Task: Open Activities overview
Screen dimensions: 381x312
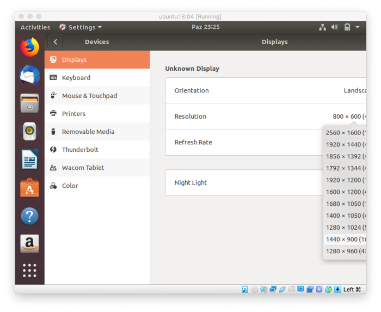Action: [x=35, y=27]
